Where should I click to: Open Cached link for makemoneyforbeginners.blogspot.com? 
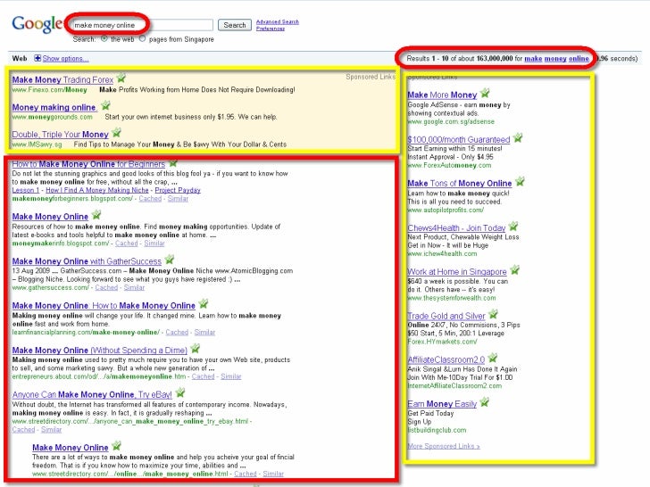(x=150, y=199)
